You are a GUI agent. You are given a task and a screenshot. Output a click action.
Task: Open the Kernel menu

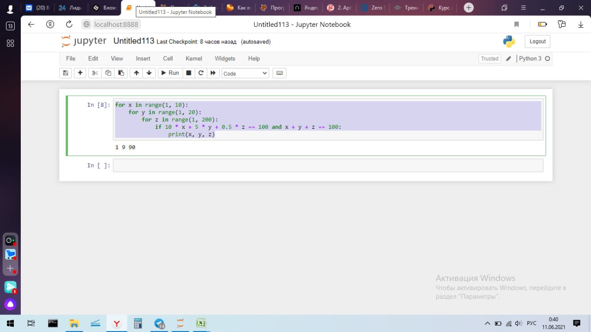194,59
